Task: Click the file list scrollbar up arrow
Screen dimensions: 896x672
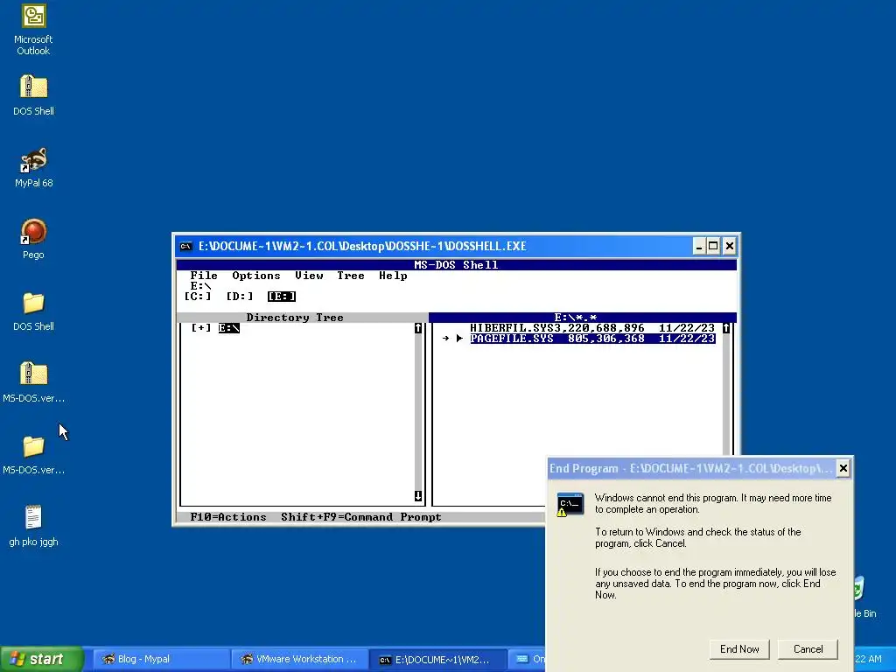Action: [726, 328]
